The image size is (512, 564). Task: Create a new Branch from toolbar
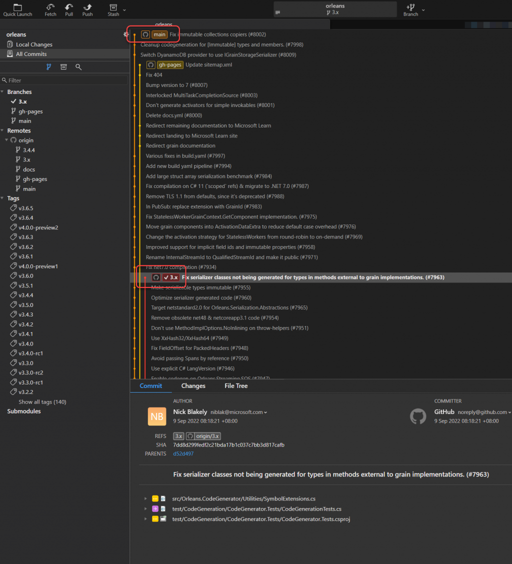point(410,9)
